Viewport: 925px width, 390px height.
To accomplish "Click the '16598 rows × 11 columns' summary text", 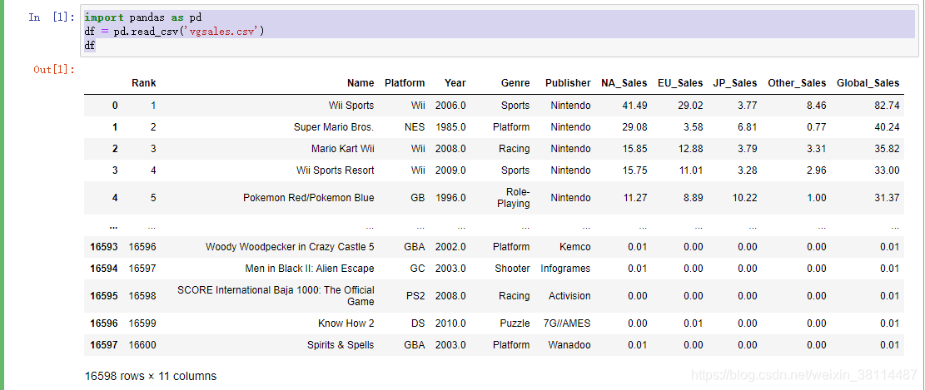I will [x=151, y=376].
